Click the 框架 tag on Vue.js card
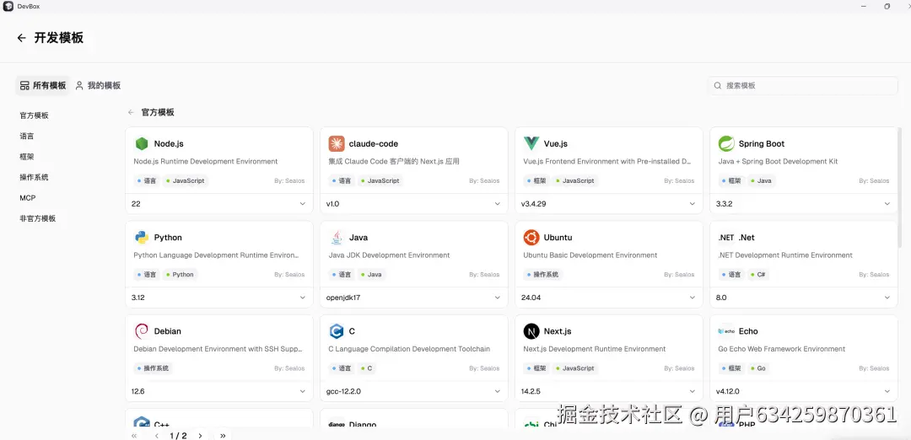Screen dimensions: 911x440 [x=536, y=180]
